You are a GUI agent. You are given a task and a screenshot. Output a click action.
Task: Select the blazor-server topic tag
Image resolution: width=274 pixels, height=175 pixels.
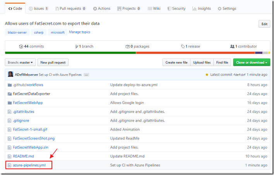(17, 32)
